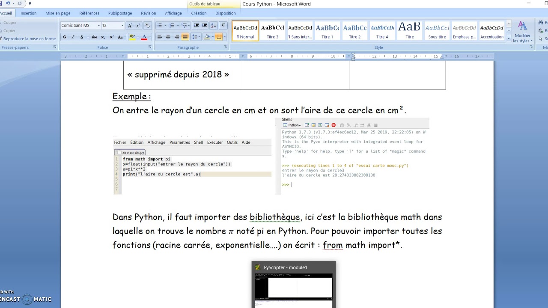Toggle italic formatting
The image size is (548, 308).
pos(73,37)
